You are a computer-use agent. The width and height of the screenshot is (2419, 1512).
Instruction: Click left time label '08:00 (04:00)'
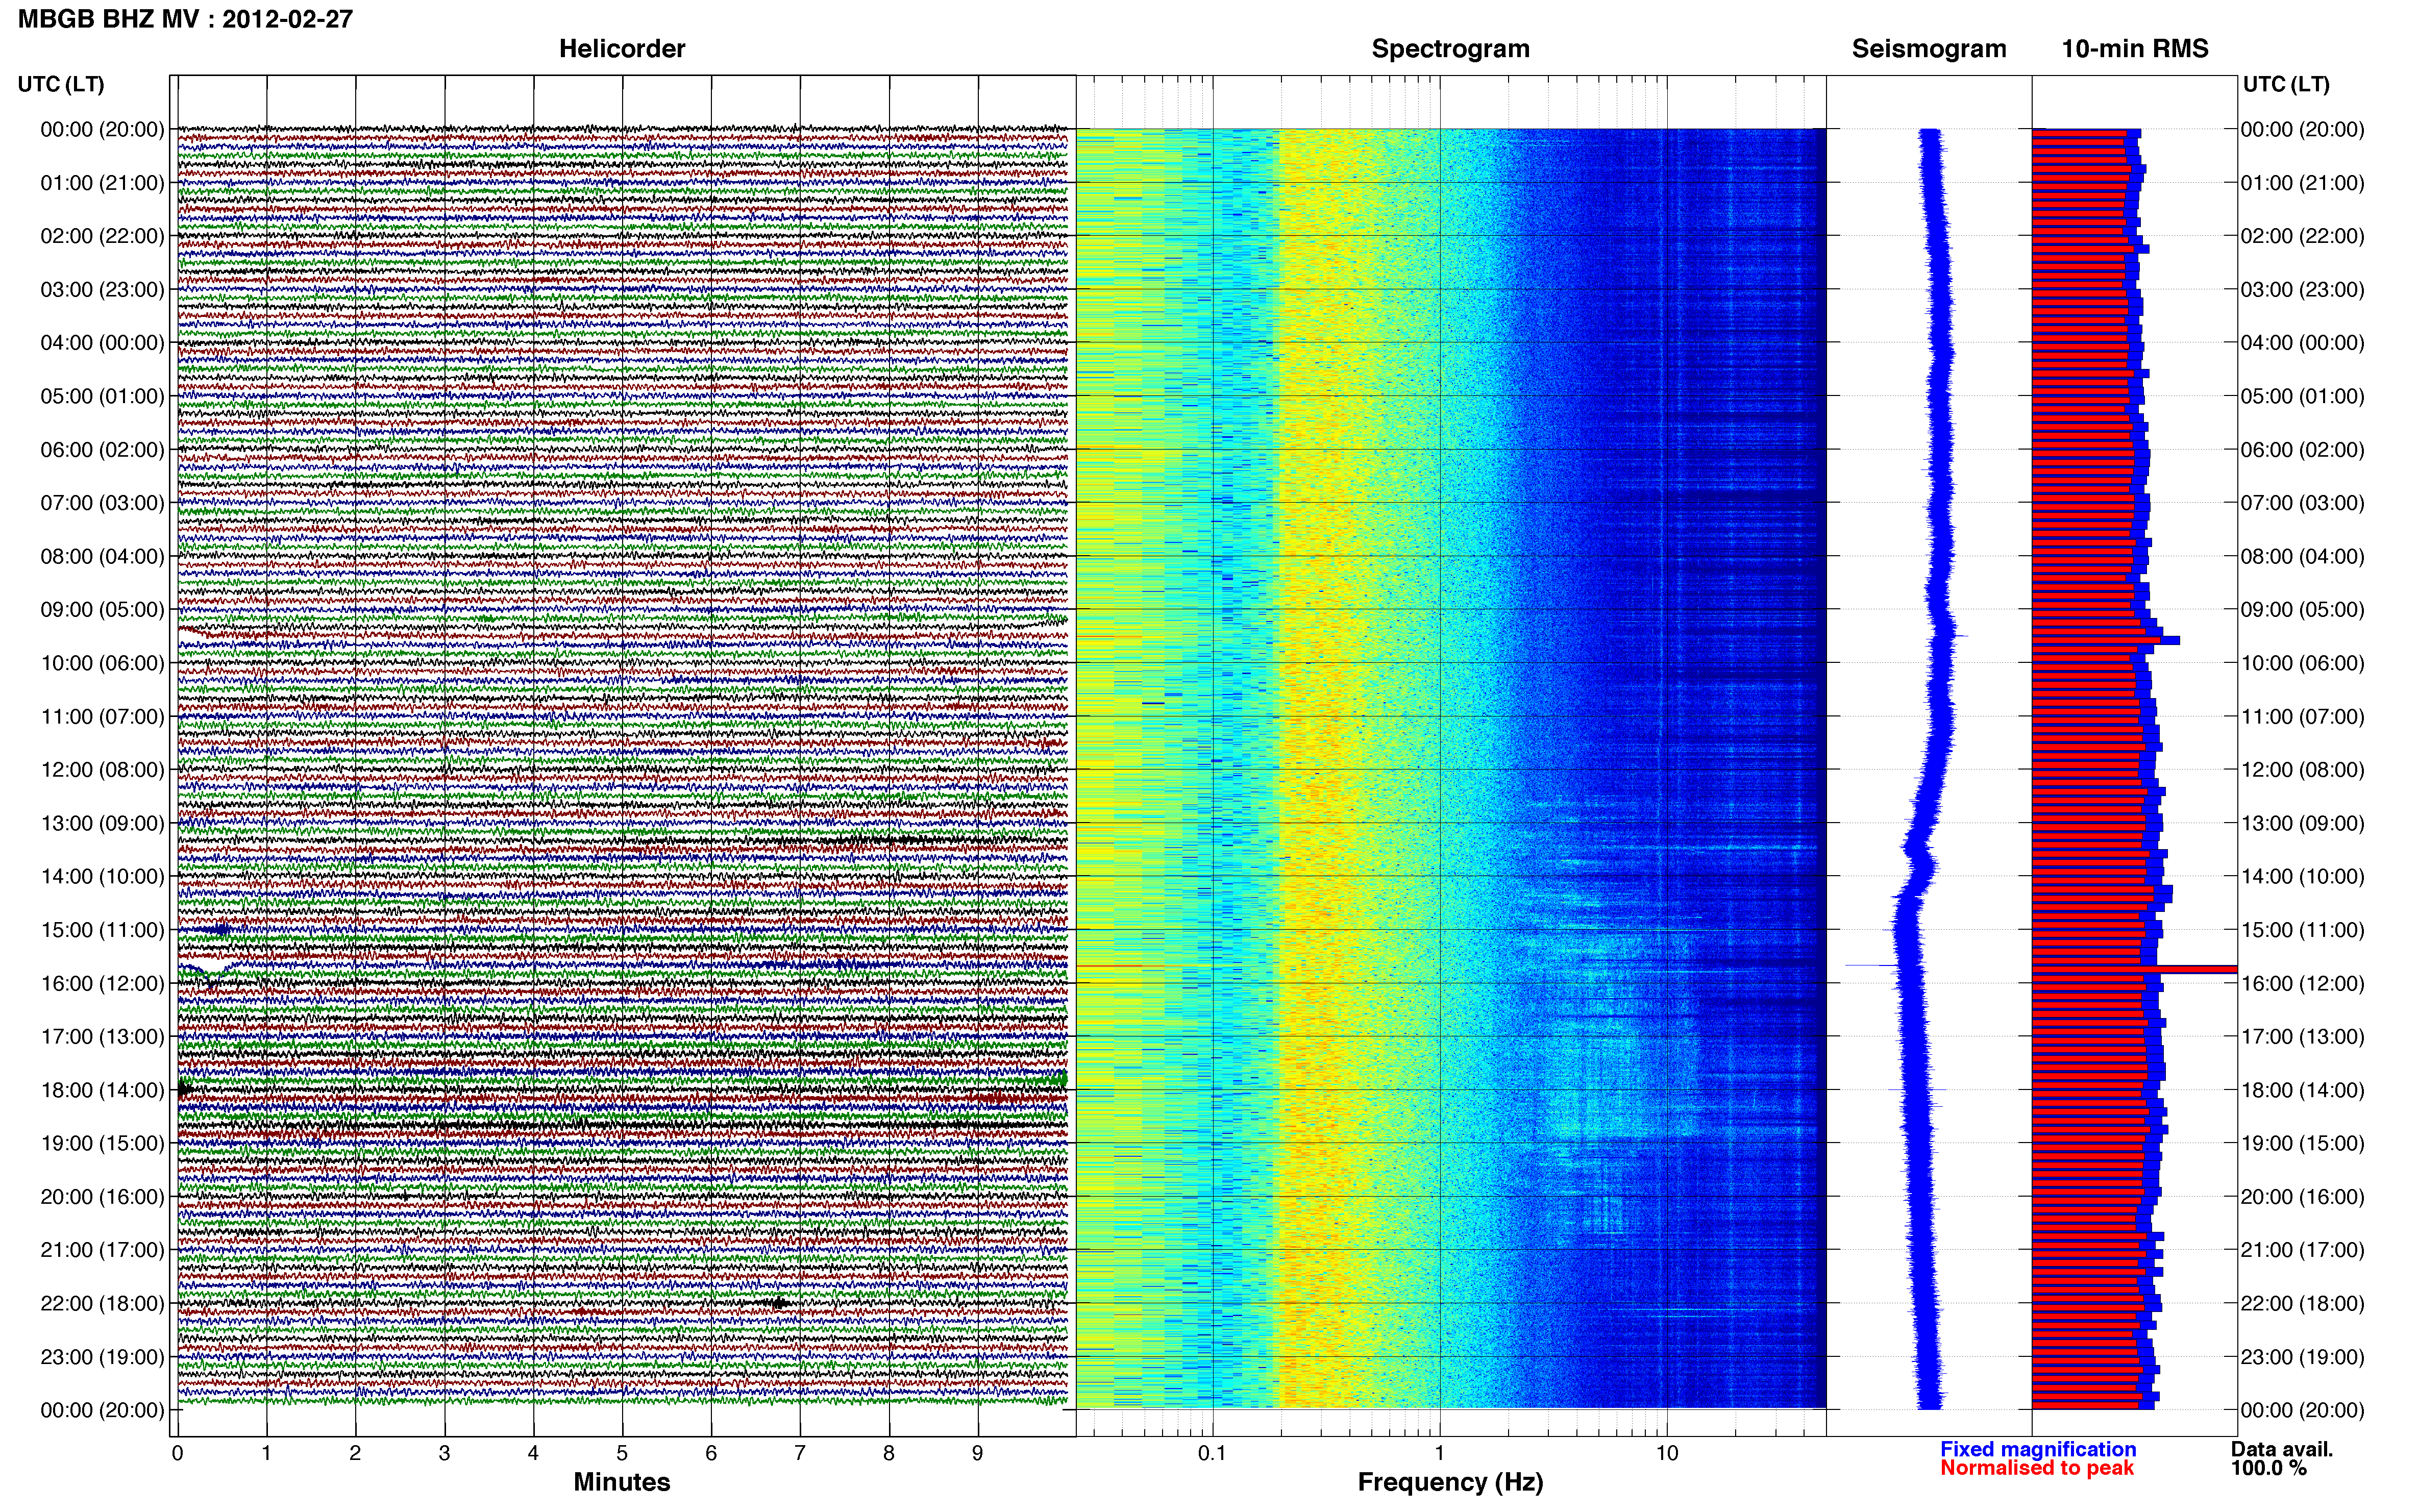pos(102,556)
